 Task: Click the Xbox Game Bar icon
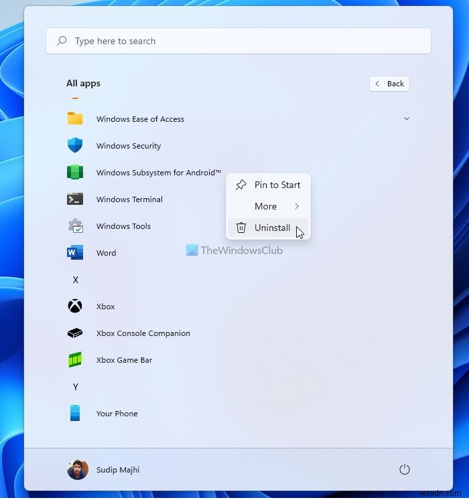[75, 359]
